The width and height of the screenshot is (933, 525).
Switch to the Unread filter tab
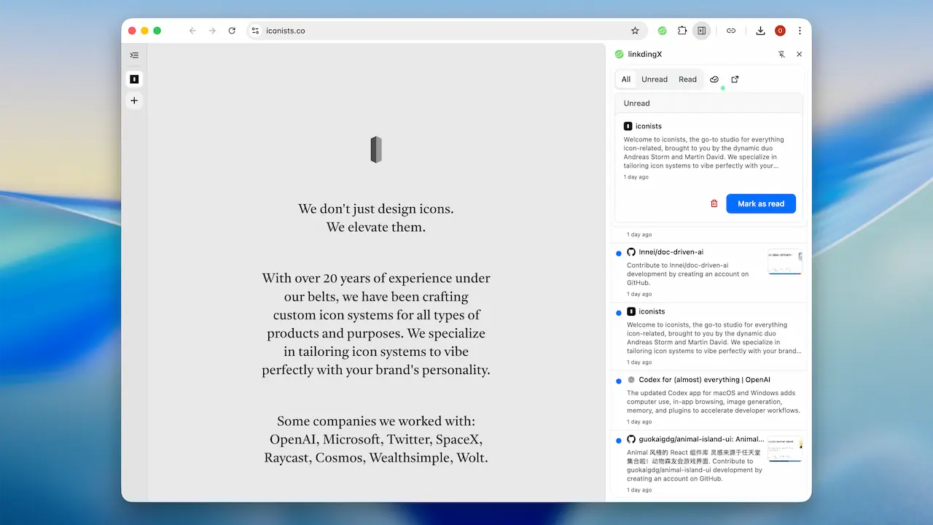pos(655,79)
